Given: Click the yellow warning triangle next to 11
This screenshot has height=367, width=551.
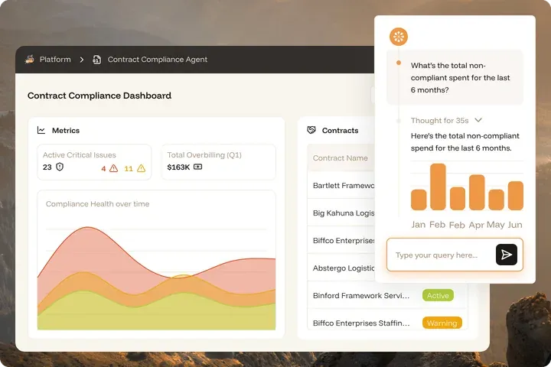Looking at the screenshot, I should pos(141,168).
